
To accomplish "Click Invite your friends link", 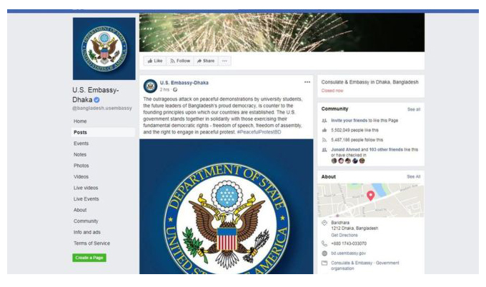I will click(x=349, y=121).
